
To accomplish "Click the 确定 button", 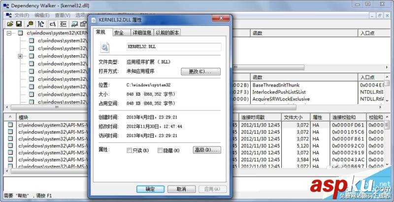I will point(150,189).
